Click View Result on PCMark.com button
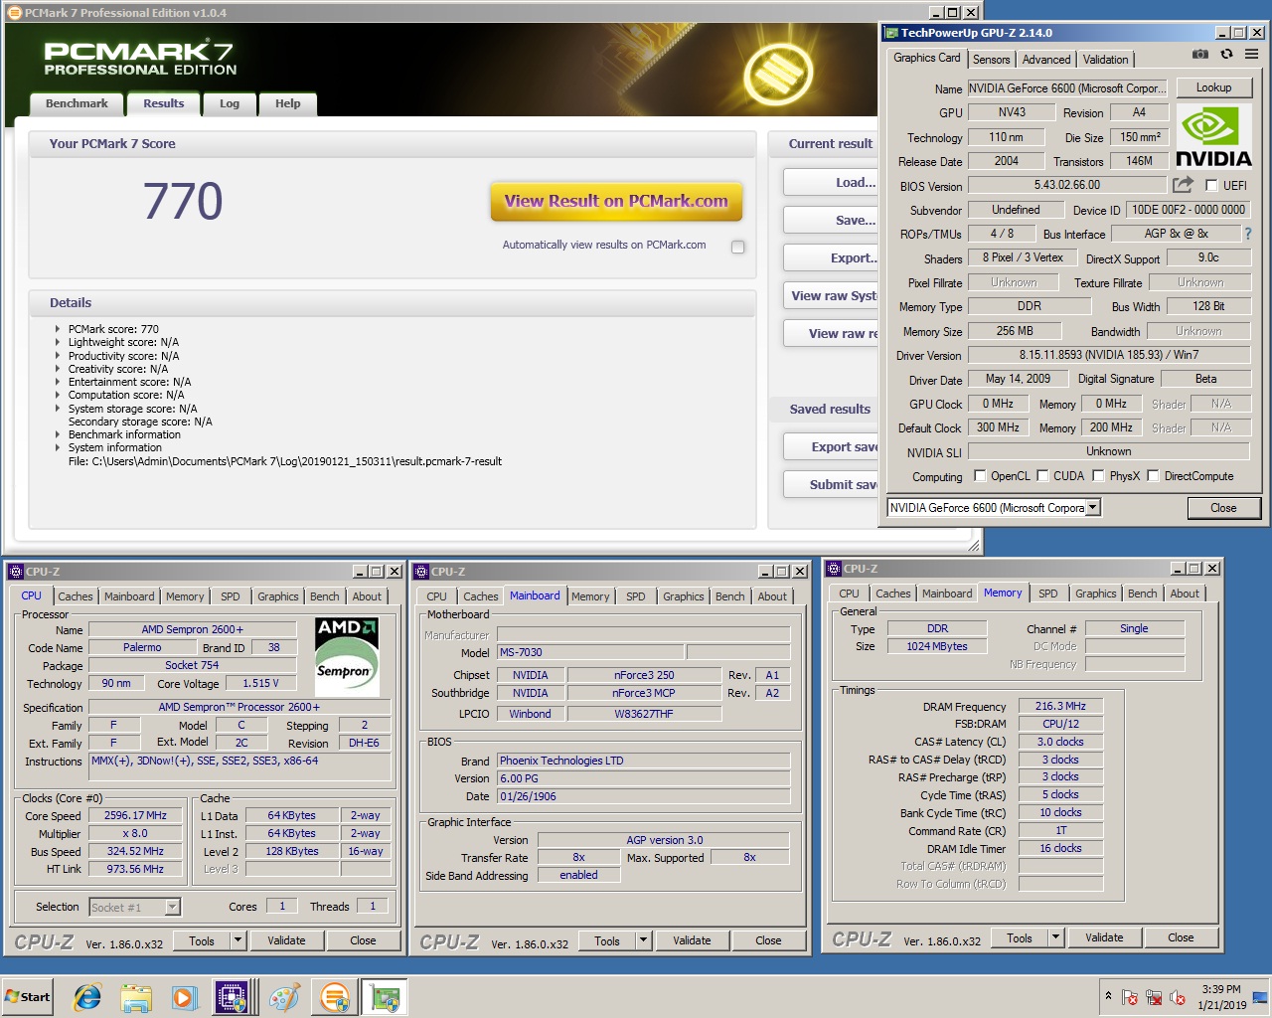The width and height of the screenshot is (1272, 1018). click(616, 201)
